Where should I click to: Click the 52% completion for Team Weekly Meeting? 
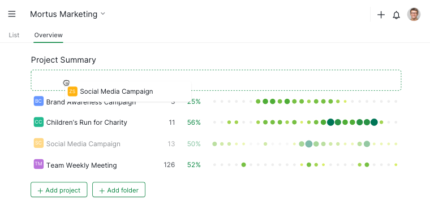click(194, 165)
